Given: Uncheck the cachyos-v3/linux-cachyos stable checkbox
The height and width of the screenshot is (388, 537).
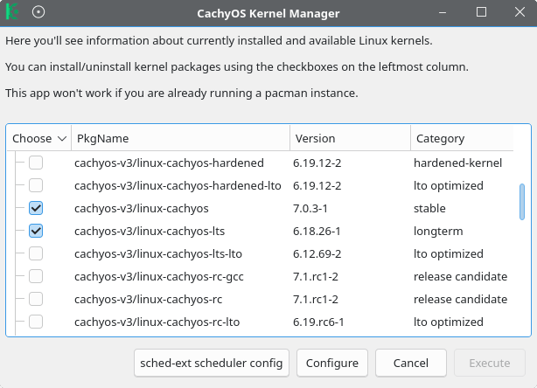Looking at the screenshot, I should point(36,208).
